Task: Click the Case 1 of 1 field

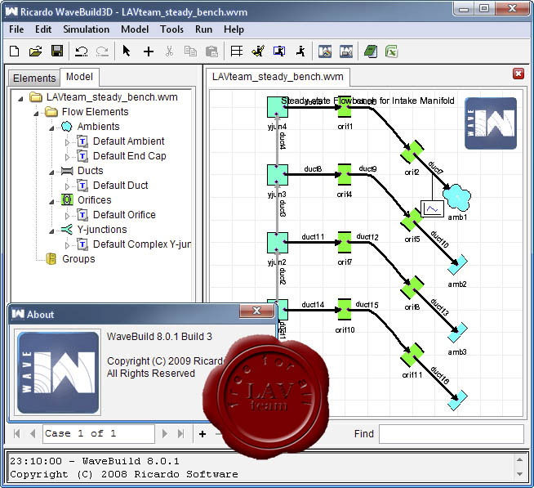Action: point(99,434)
